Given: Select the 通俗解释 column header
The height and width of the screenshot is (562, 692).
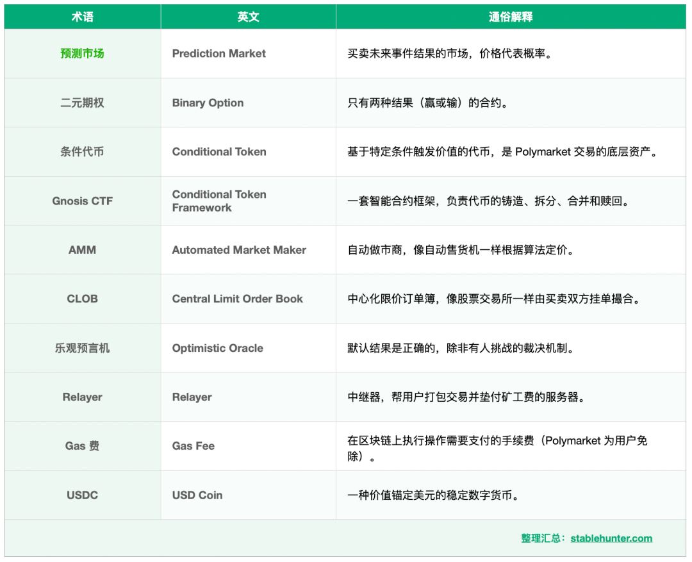Looking at the screenshot, I should coord(511,16).
